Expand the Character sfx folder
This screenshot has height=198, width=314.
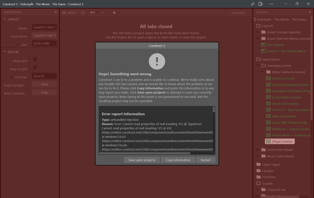258,190
